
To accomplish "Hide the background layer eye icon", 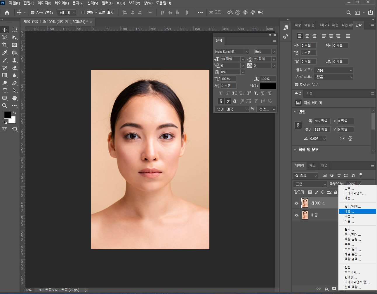I will point(296,215).
